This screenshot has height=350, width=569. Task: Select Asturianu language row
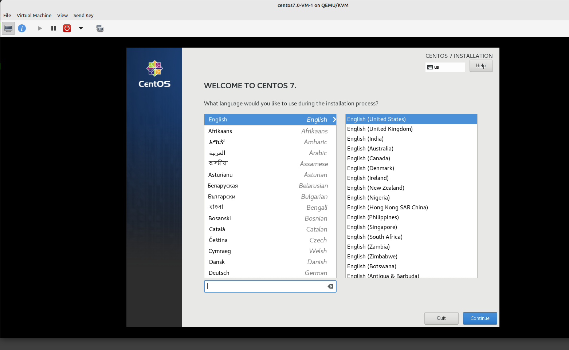click(x=270, y=174)
